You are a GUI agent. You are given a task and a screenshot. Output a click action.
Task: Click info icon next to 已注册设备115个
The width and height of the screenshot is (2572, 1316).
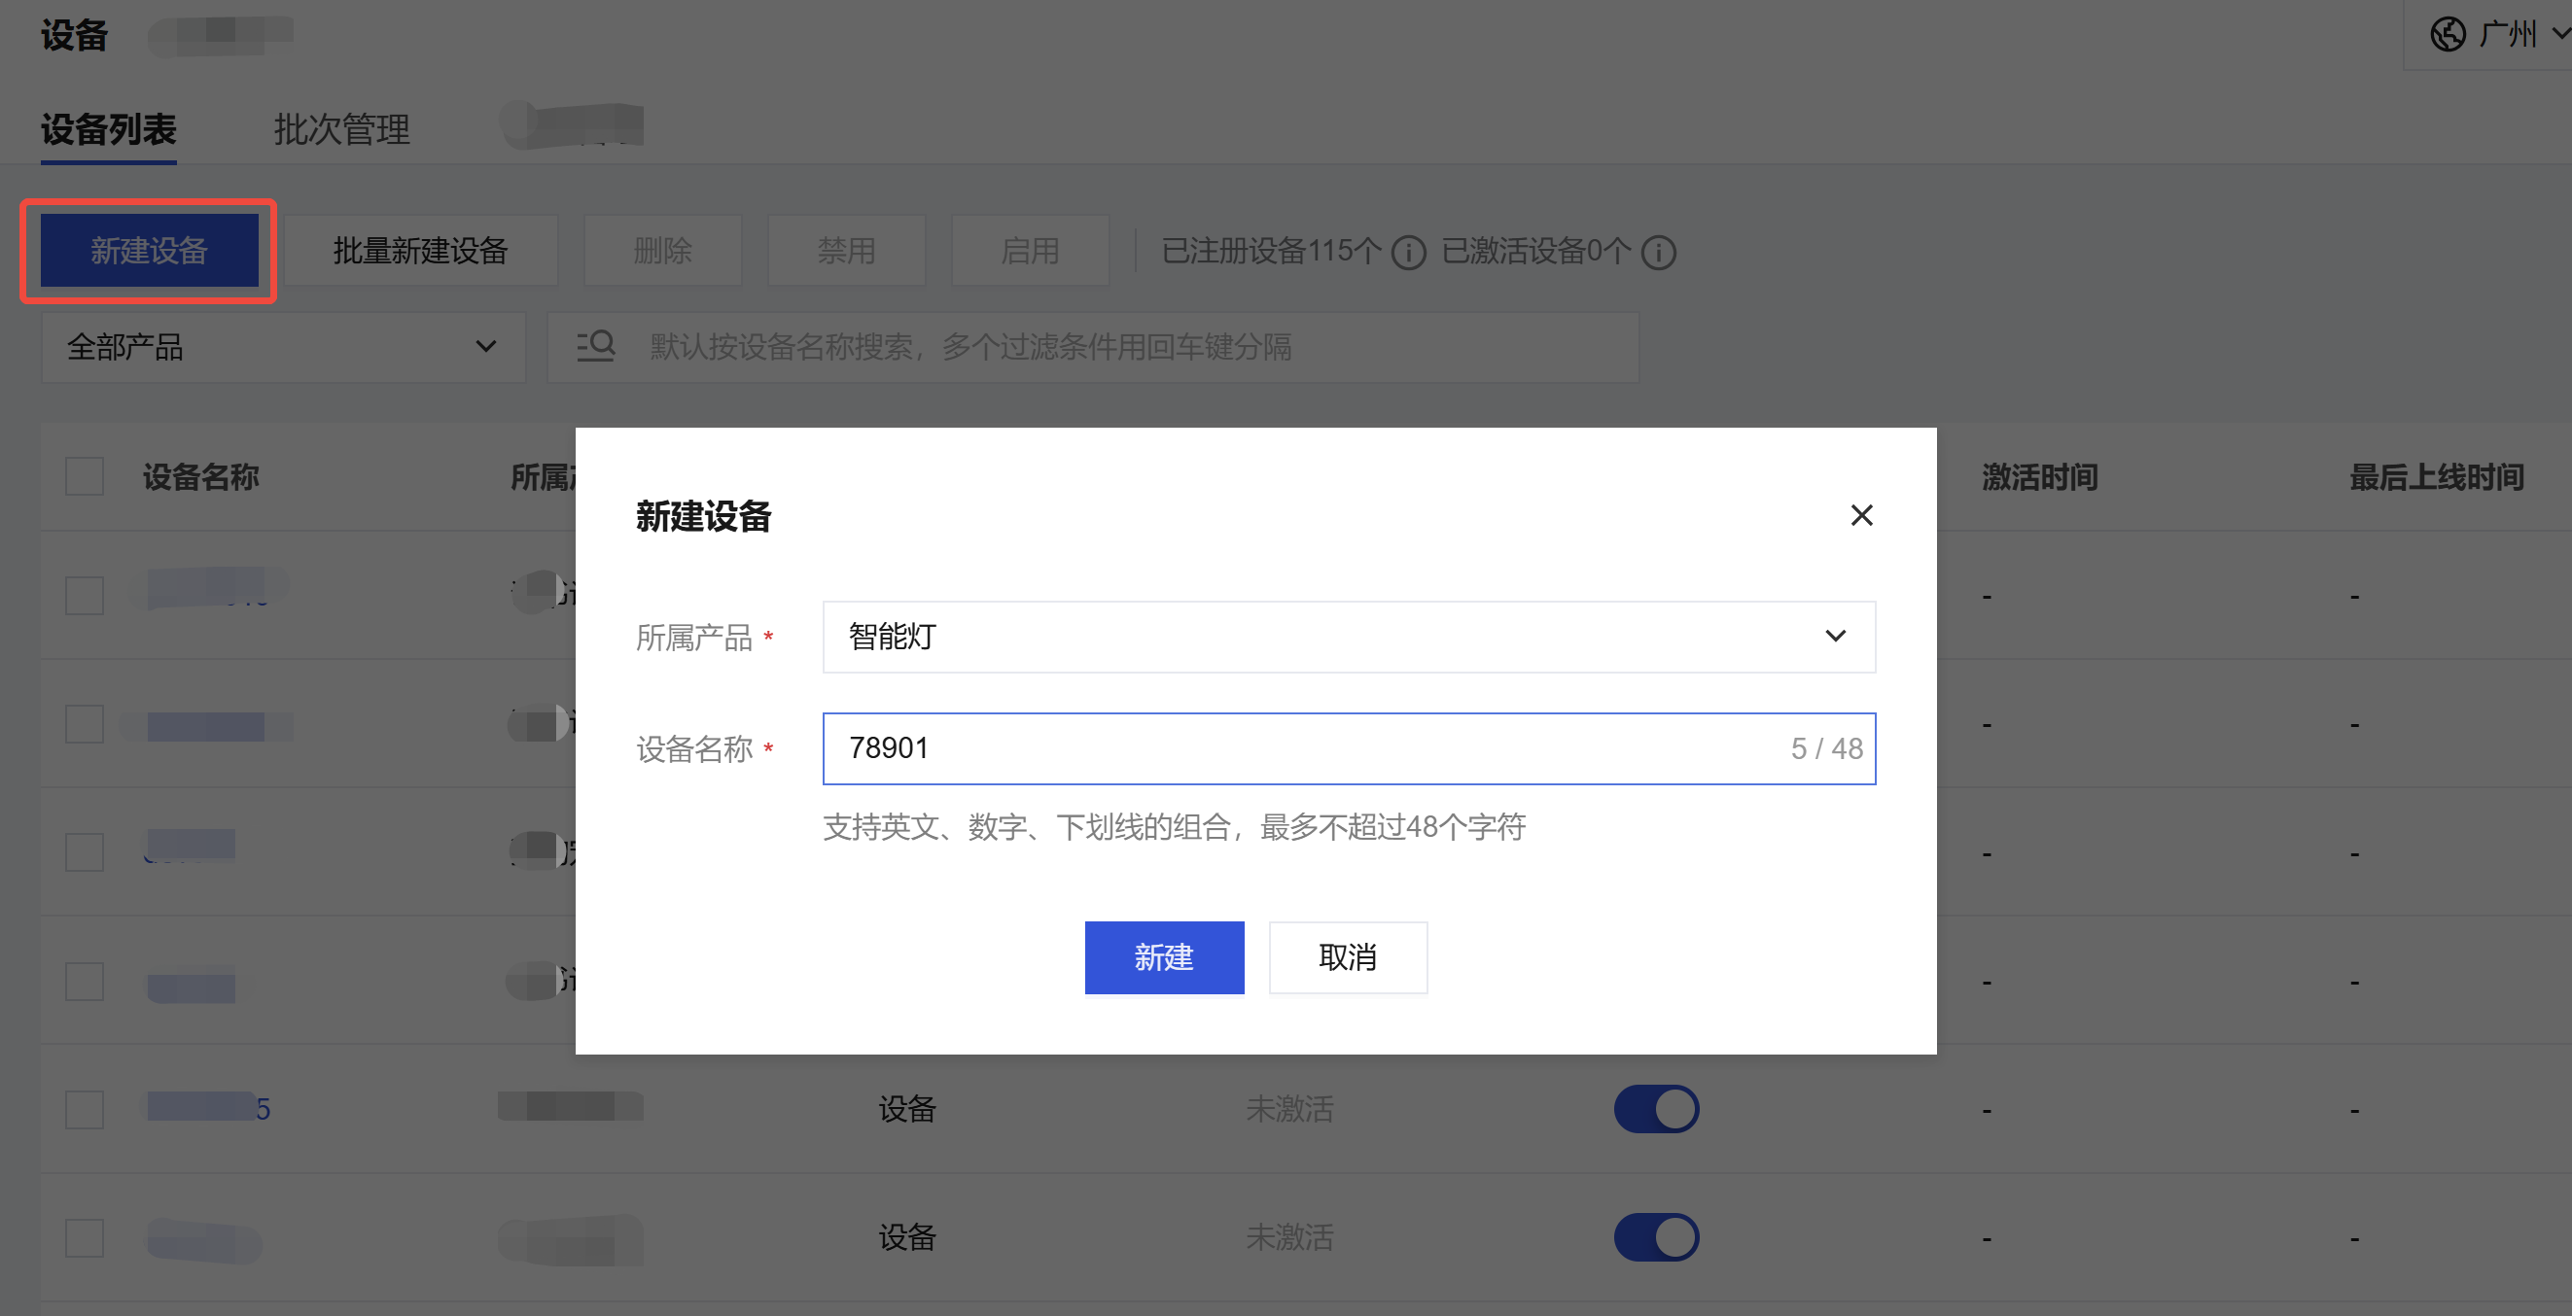tap(1409, 253)
